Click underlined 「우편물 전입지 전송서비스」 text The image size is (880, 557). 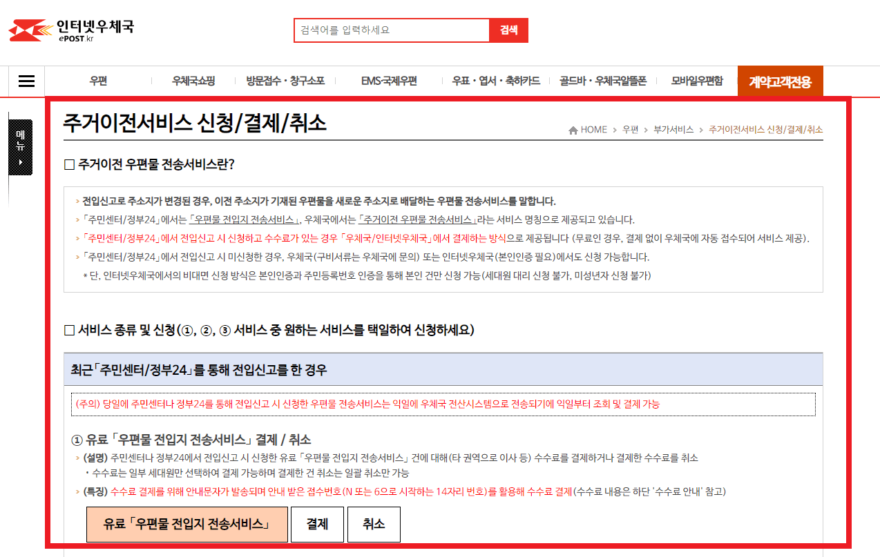pyautogui.click(x=244, y=220)
